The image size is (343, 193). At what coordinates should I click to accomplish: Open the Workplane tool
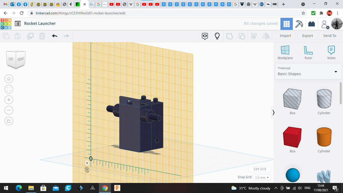(285, 53)
